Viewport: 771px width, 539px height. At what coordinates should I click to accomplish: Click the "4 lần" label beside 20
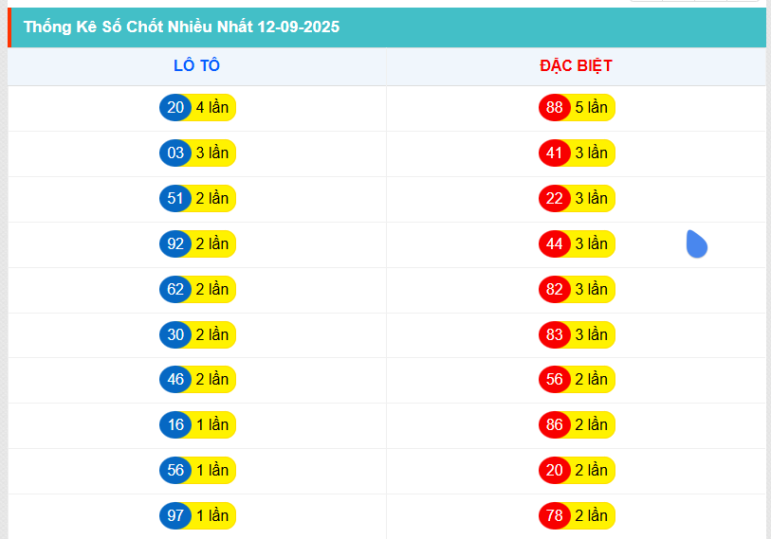click(212, 108)
